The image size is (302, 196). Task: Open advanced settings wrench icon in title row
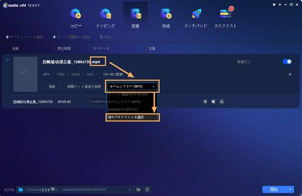point(214,101)
